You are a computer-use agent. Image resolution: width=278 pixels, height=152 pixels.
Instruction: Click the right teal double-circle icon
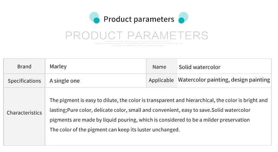(183, 18)
